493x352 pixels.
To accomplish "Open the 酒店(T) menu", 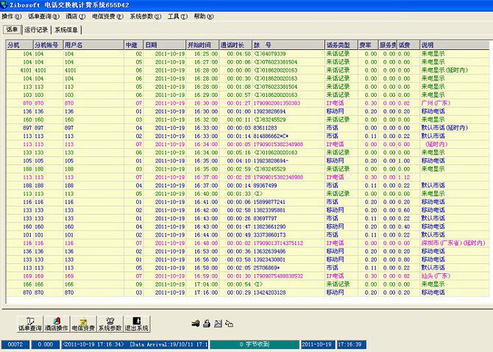I will (76, 16).
